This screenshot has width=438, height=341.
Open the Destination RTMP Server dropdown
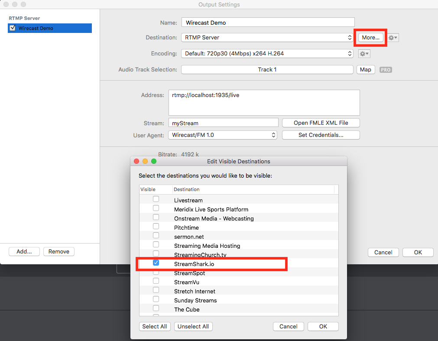267,37
